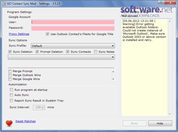Open the Sync Profile dropdown
Image resolution: width=178 pixels, height=132 pixels.
(x=73, y=46)
